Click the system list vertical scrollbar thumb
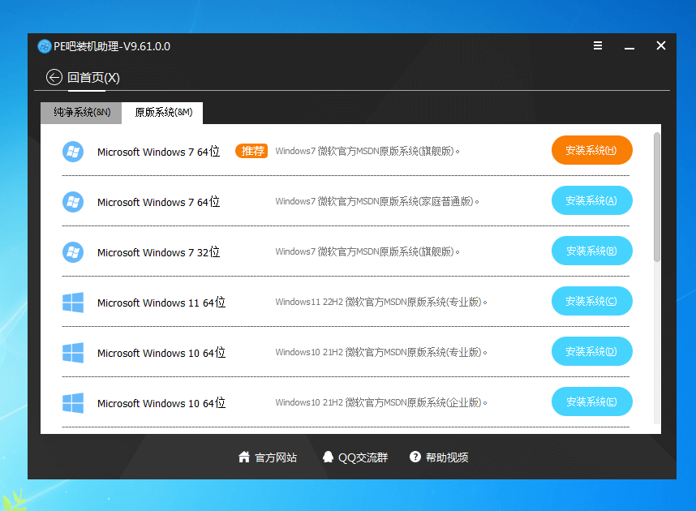 [x=657, y=197]
